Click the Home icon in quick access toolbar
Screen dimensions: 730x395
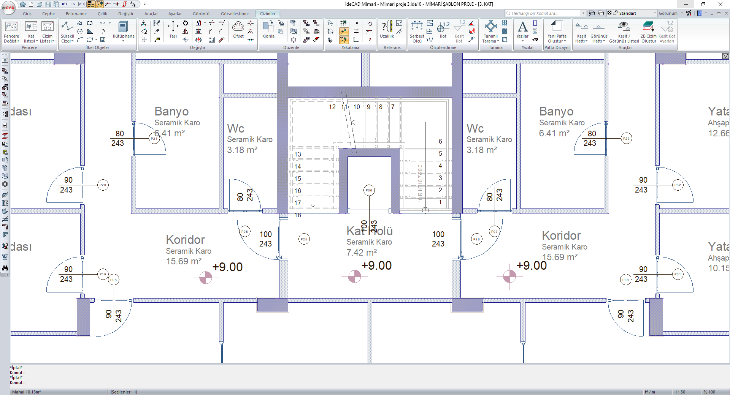tap(23, 4)
